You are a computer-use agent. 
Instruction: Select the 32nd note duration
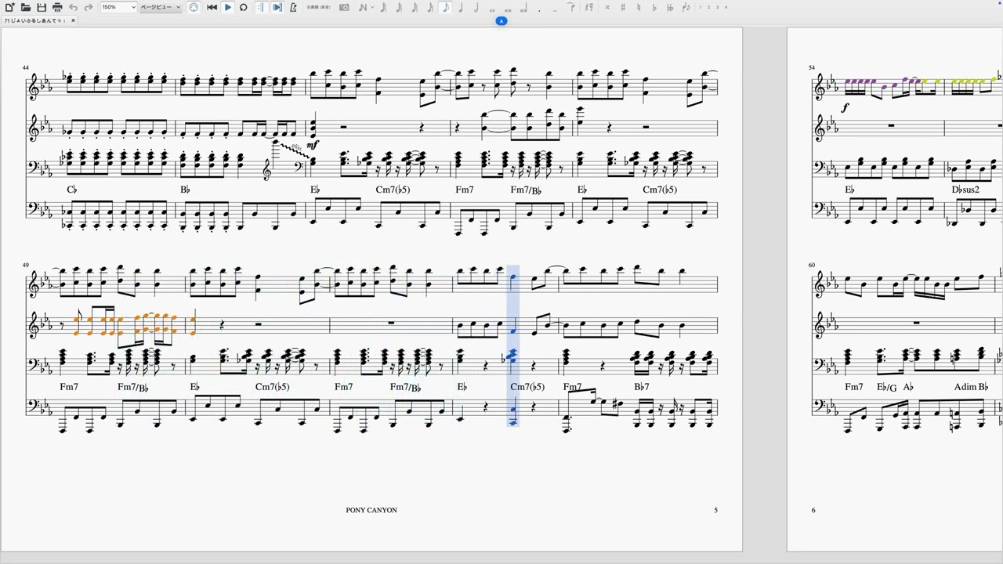415,7
